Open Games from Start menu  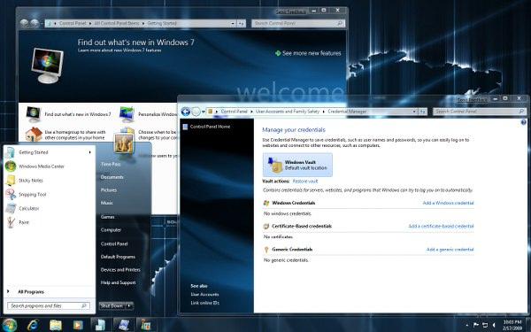click(x=107, y=217)
